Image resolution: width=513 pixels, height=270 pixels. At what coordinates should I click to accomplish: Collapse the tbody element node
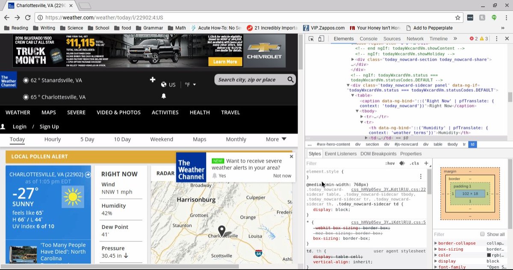click(357, 111)
